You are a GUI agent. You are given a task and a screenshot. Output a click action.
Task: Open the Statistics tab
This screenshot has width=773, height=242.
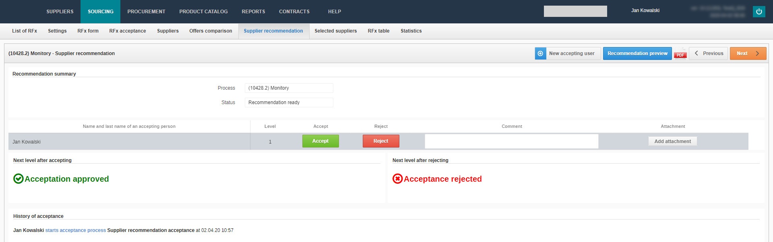tap(411, 31)
